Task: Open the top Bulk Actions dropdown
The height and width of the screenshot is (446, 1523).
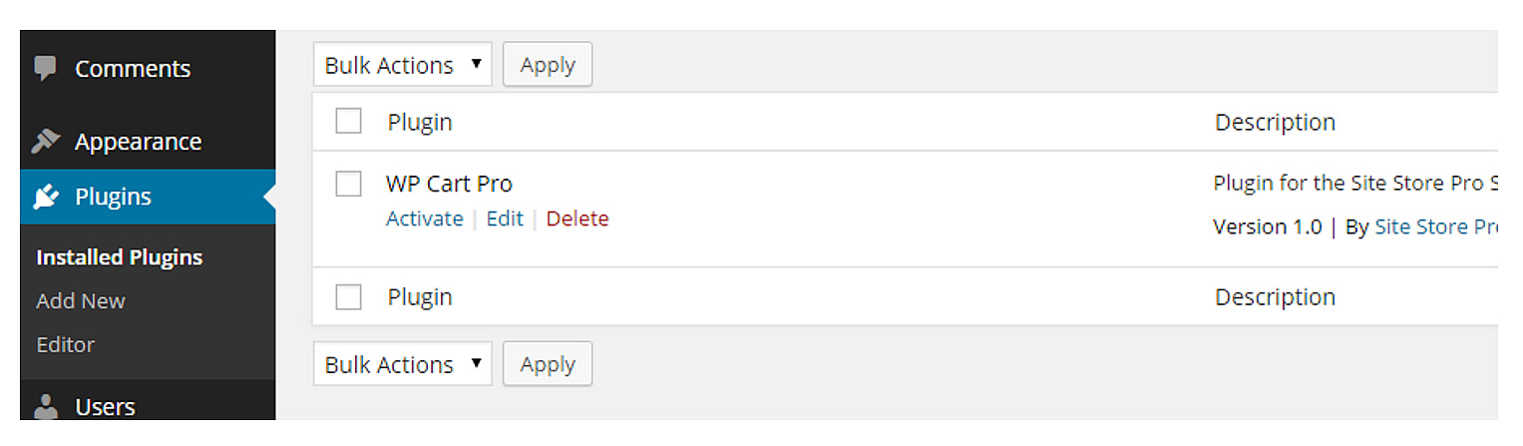Action: pos(403,65)
